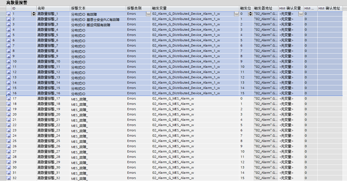
Task: Select the row icon for 离散量报警_17
Action: 8,98
